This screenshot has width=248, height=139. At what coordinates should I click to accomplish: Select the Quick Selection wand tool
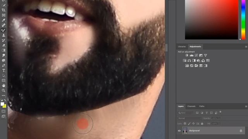3,5
